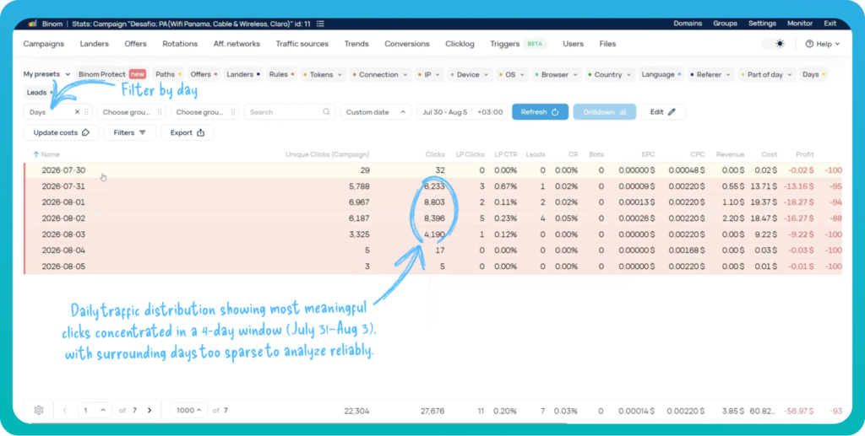Expand the OS preset dropdown
This screenshot has height=436, width=865.
[513, 74]
